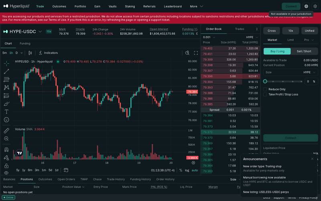This screenshot has width=321, height=201.
Task: Open order book three-dot options menu
Action: coord(257,29)
